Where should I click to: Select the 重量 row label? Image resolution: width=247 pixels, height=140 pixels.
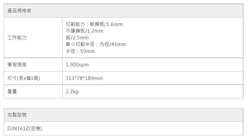pyautogui.click(x=12, y=91)
